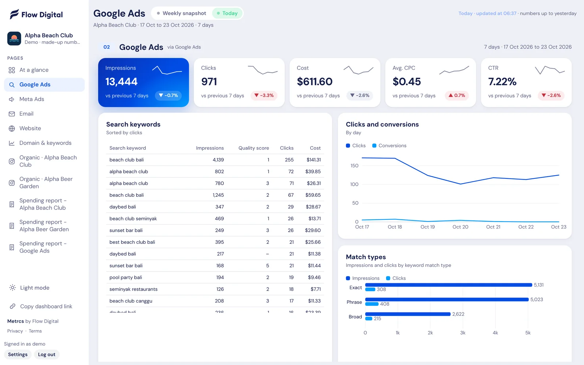This screenshot has width=584, height=365.
Task: Click the pool party bali keyword row
Action: [215, 277]
